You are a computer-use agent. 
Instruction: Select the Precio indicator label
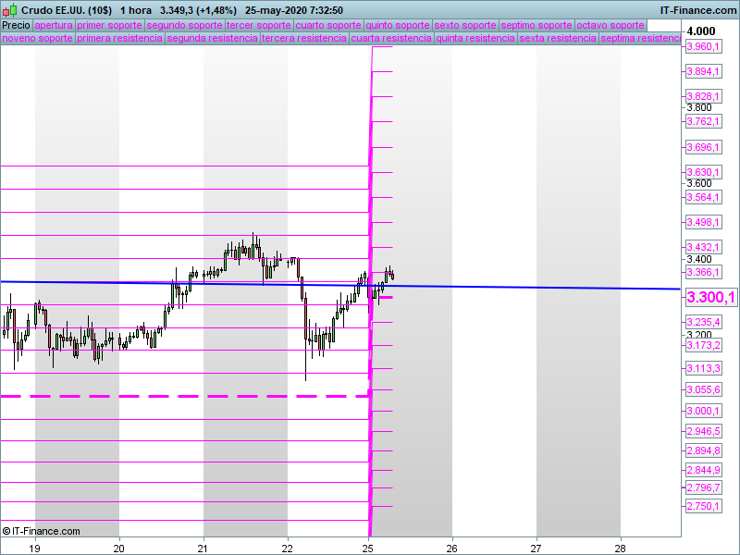pyautogui.click(x=16, y=26)
